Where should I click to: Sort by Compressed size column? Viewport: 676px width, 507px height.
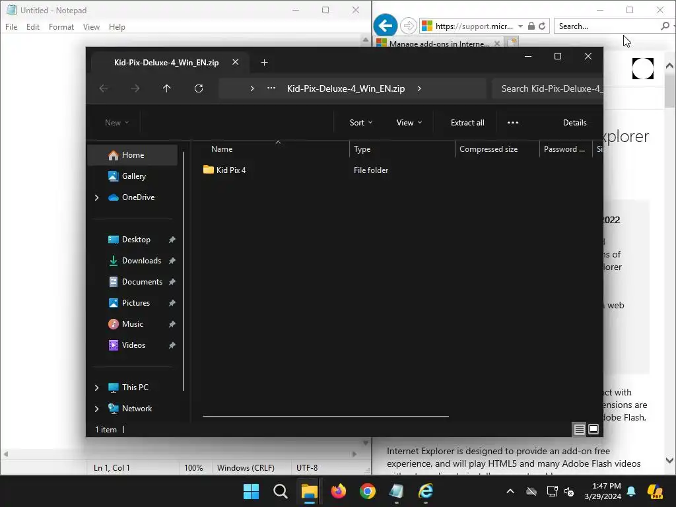(498, 149)
